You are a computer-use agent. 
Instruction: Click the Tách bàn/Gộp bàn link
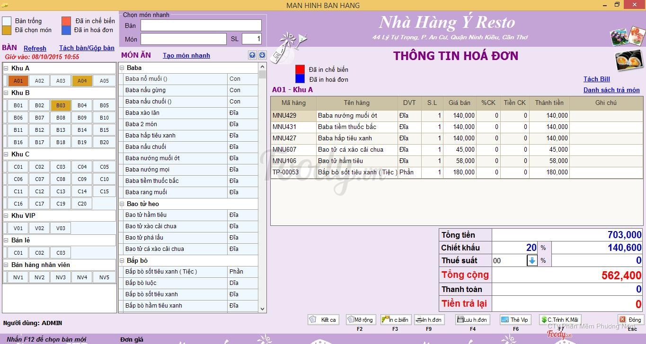[87, 48]
